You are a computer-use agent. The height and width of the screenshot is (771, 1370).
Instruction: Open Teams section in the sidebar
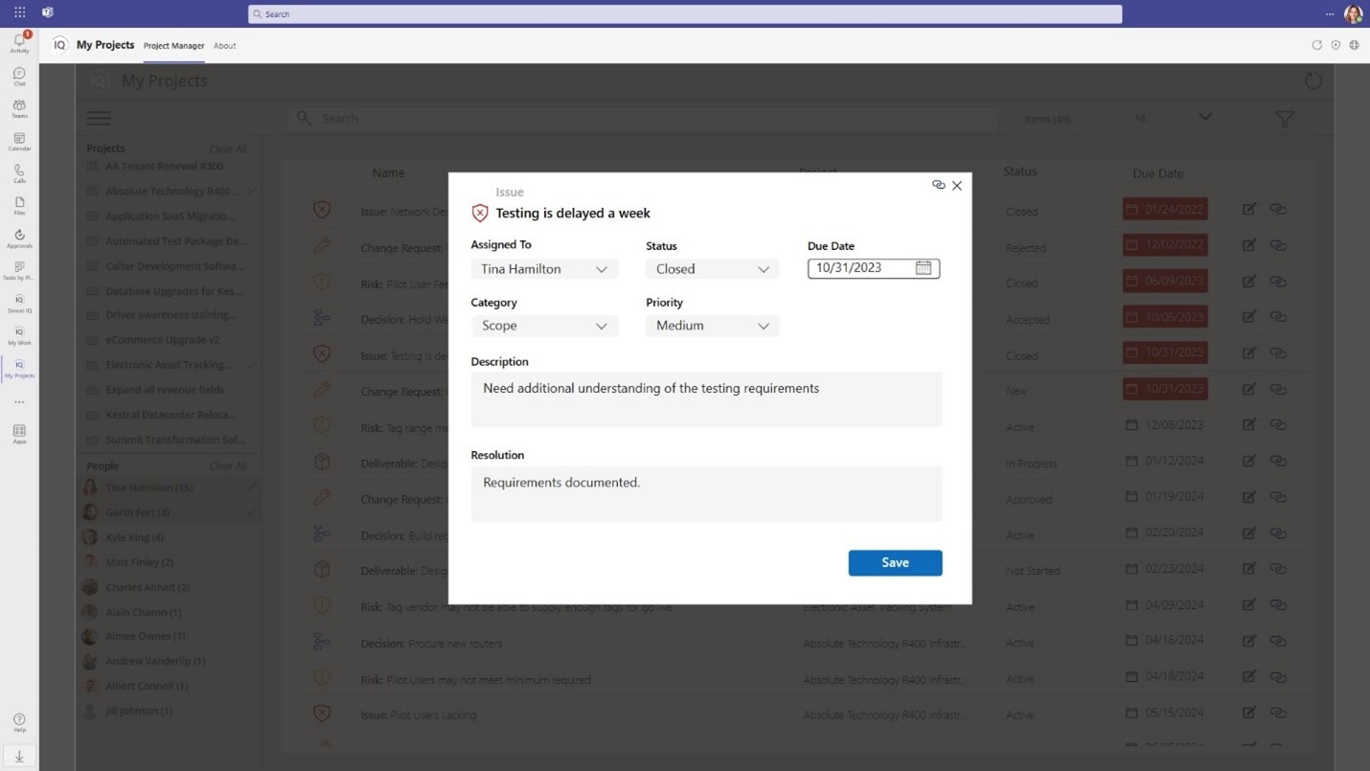click(x=19, y=109)
